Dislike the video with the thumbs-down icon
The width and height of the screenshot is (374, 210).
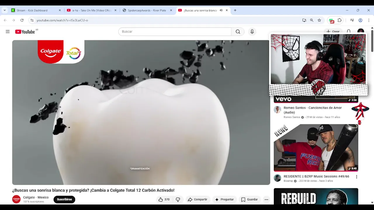point(178,199)
